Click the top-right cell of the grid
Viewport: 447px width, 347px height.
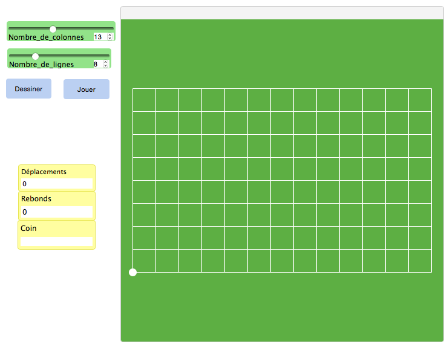(420, 100)
